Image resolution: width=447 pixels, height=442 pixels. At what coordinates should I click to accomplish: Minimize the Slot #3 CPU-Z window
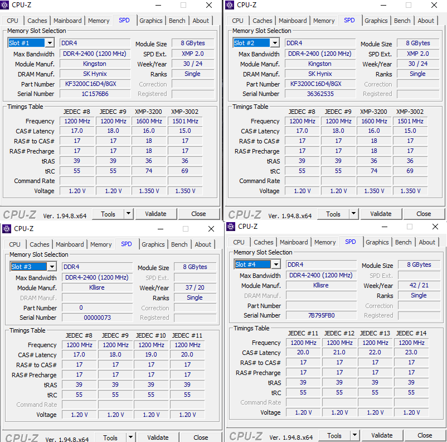161,229
